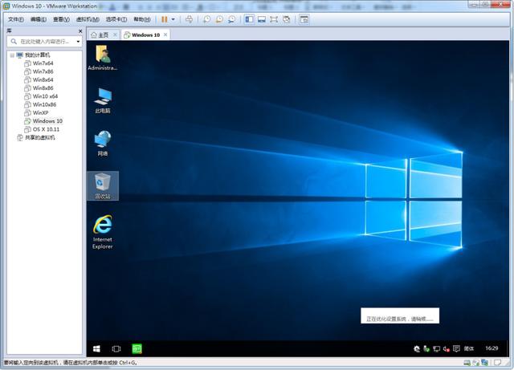
Task: Click the 正在优化设置系统 notification popup
Action: coord(400,315)
